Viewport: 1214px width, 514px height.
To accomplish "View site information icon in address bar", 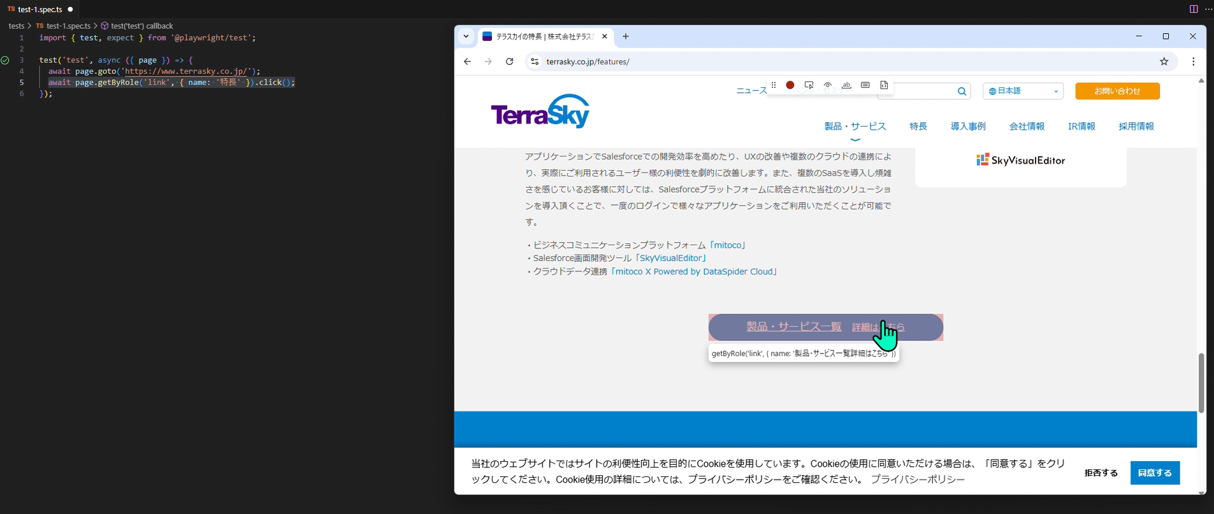I will click(535, 62).
